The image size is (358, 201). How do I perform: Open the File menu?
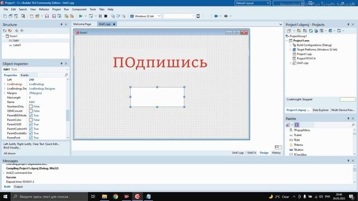(x=6, y=9)
